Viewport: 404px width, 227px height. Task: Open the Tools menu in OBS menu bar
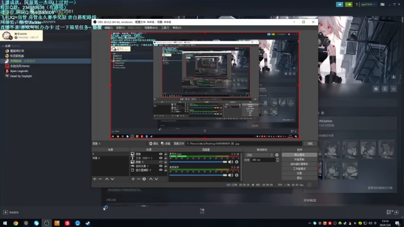pos(165,28)
